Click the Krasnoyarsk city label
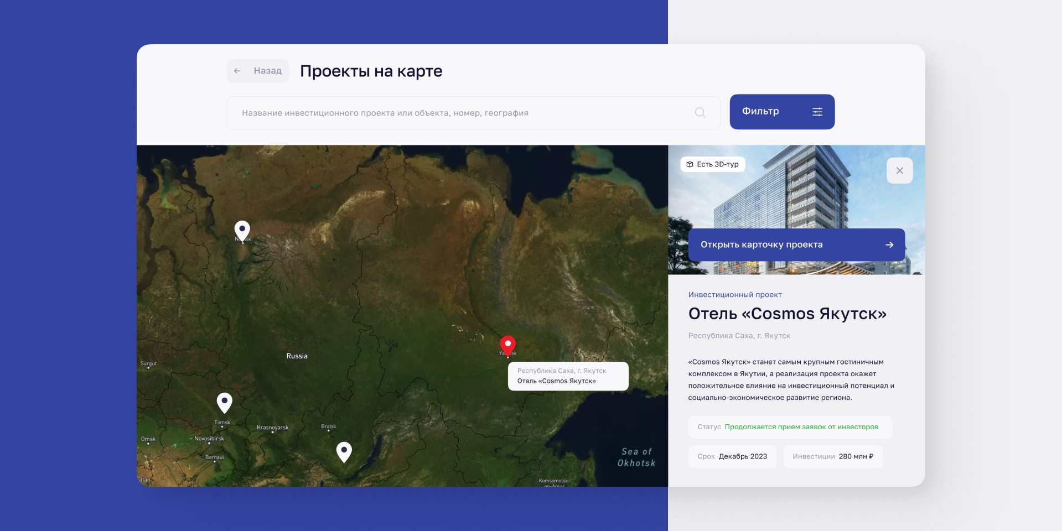 click(272, 428)
